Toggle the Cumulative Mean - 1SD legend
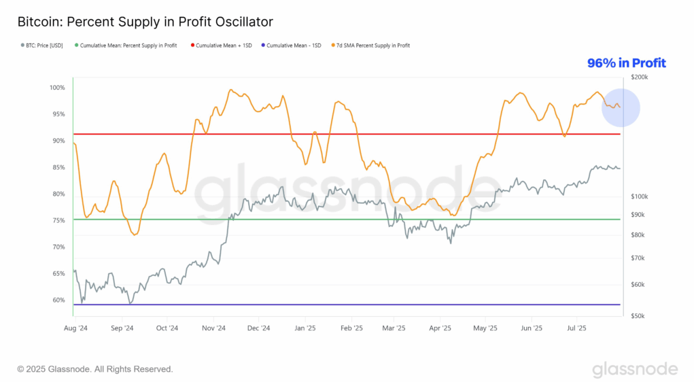 291,46
